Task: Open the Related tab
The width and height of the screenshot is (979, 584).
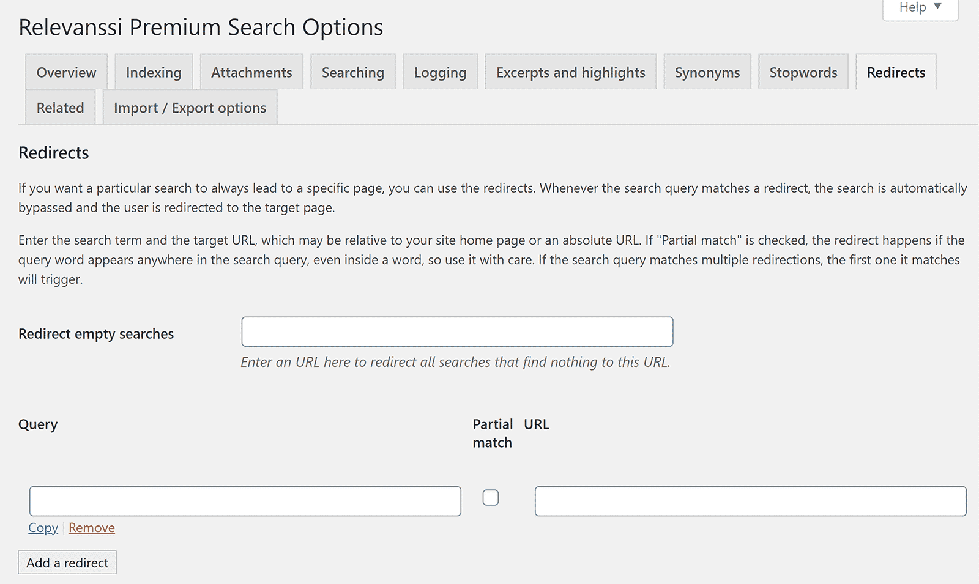Action: coord(60,108)
